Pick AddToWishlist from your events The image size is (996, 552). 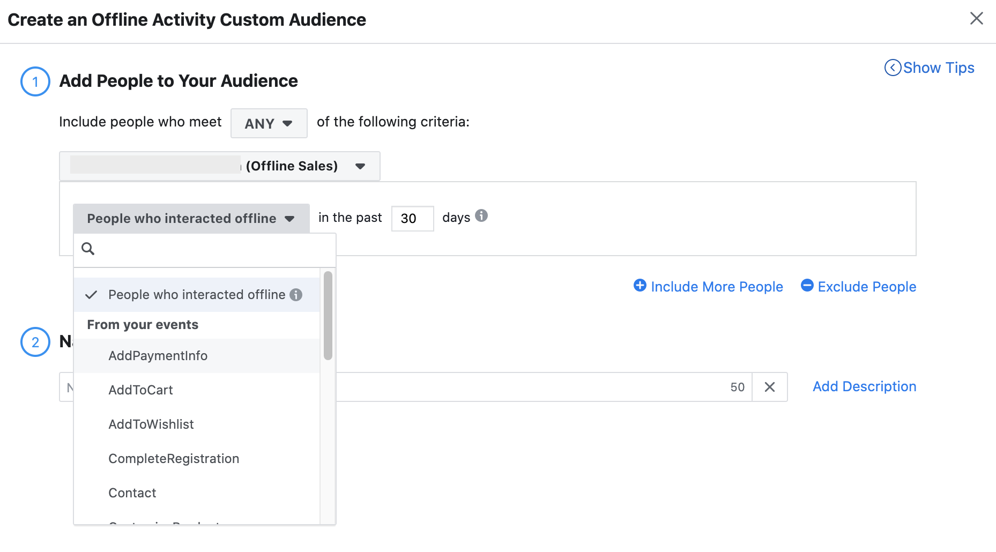coord(151,424)
